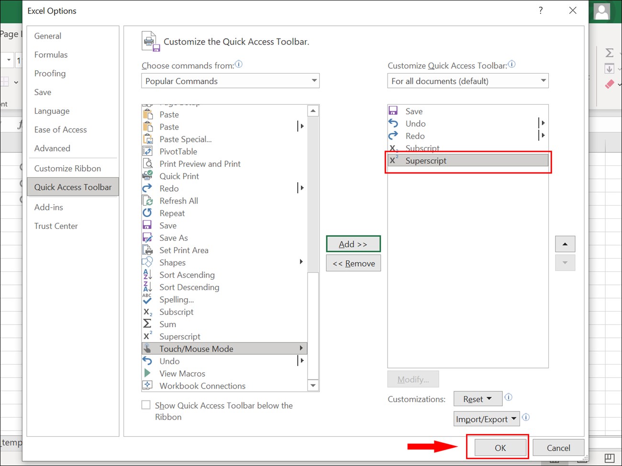622x466 pixels.
Task: Click info icon beside Choose commands from
Action: click(239, 64)
